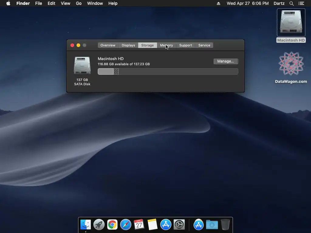Image resolution: width=311 pixels, height=233 pixels.
Task: Open System Preferences gear in Dock
Action: pyautogui.click(x=179, y=225)
